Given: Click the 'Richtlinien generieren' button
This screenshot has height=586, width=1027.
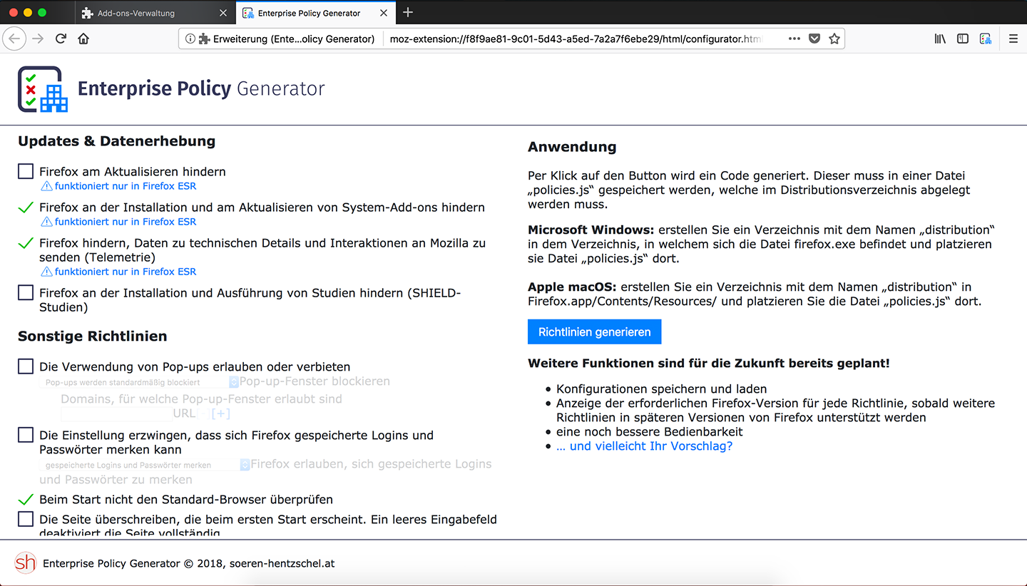Looking at the screenshot, I should [x=595, y=331].
